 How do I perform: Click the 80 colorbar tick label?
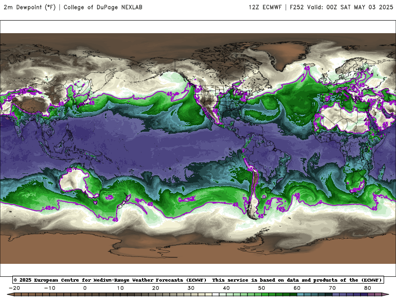pos(368,288)
